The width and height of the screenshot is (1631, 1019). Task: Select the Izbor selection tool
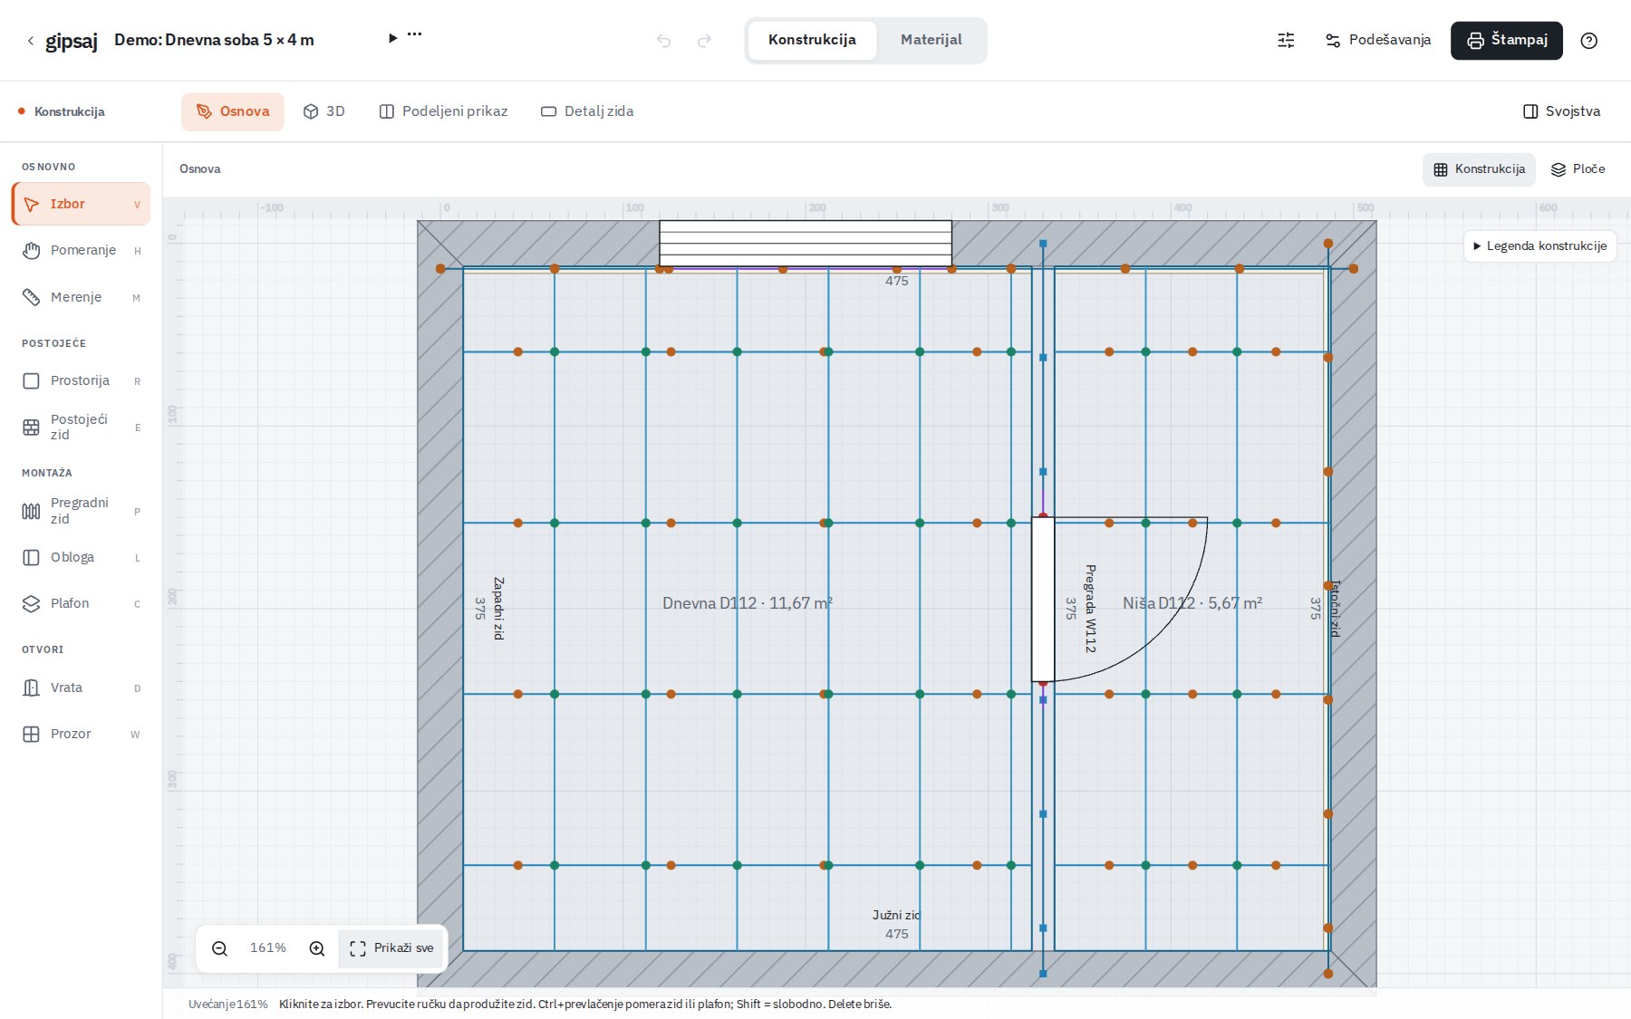[82, 204]
